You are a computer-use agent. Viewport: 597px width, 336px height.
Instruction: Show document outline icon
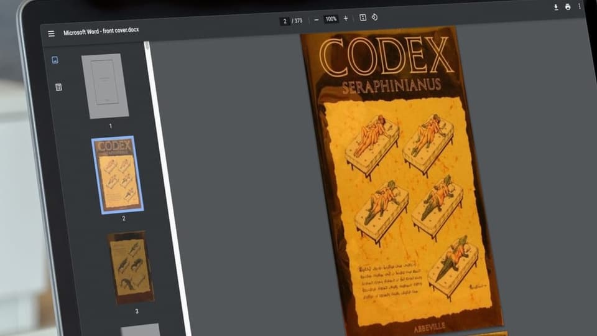[x=58, y=87]
